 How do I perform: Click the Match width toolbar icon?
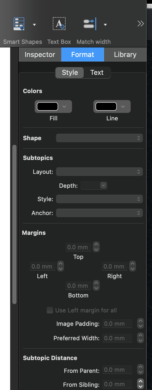click(x=90, y=24)
